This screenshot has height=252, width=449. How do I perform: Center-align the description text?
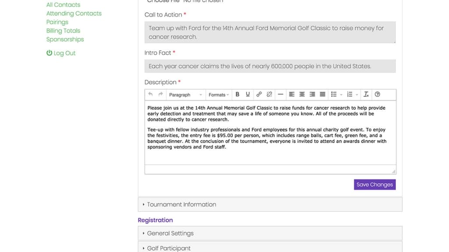pos(302,94)
